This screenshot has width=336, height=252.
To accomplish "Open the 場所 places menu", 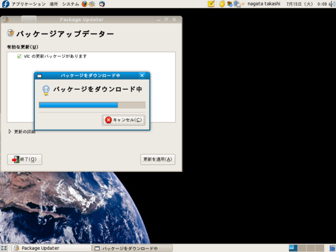I will [54, 4].
